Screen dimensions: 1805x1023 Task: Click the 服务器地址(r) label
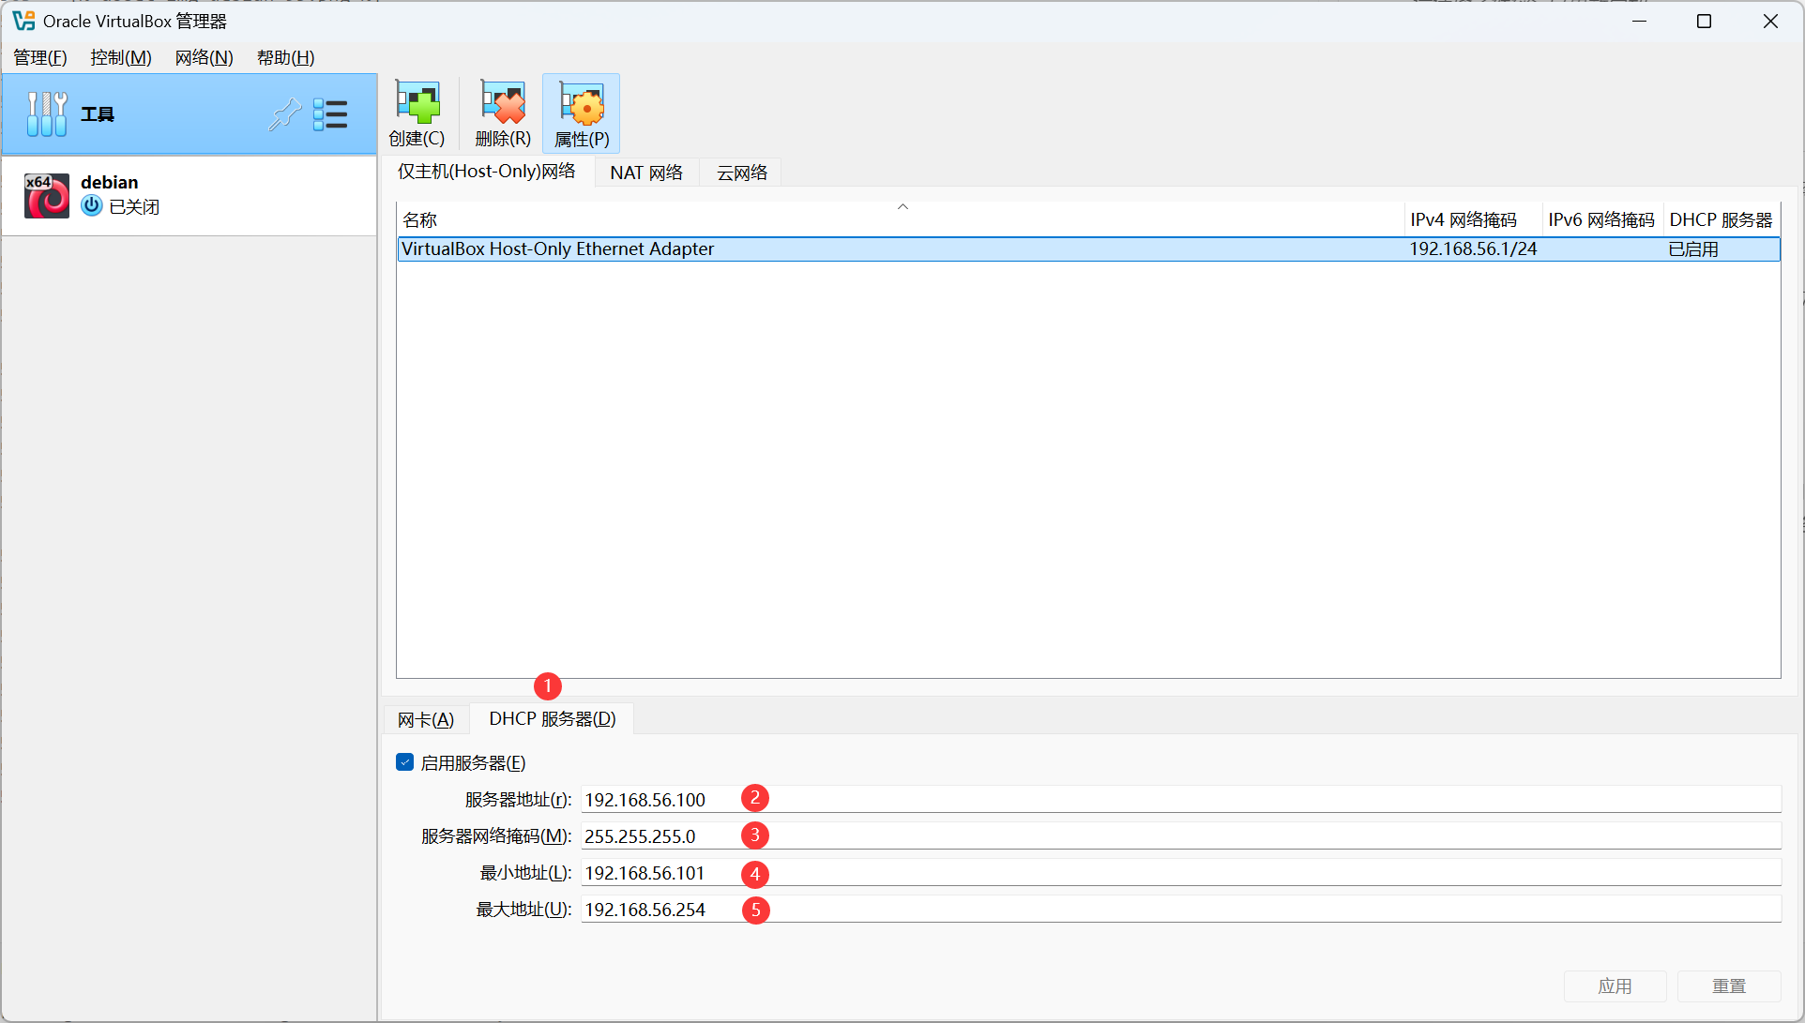(518, 800)
